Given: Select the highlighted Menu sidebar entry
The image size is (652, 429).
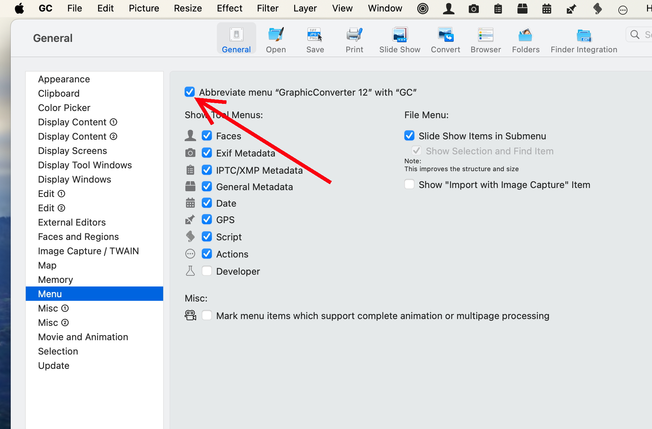Looking at the screenshot, I should pyautogui.click(x=94, y=294).
